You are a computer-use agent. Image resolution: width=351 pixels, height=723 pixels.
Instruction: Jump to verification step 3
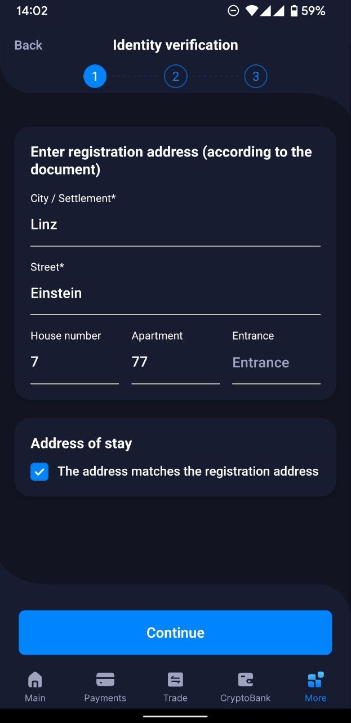click(256, 76)
